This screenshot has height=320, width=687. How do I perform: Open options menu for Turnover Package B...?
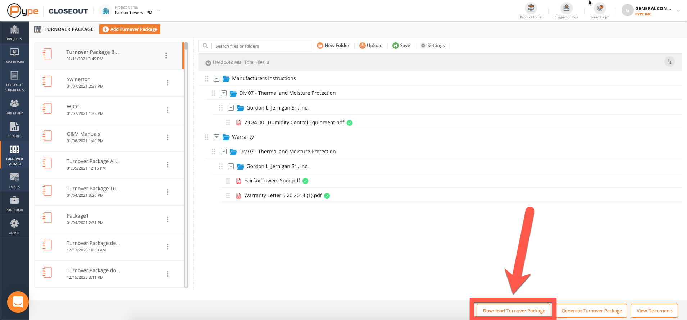click(x=166, y=56)
